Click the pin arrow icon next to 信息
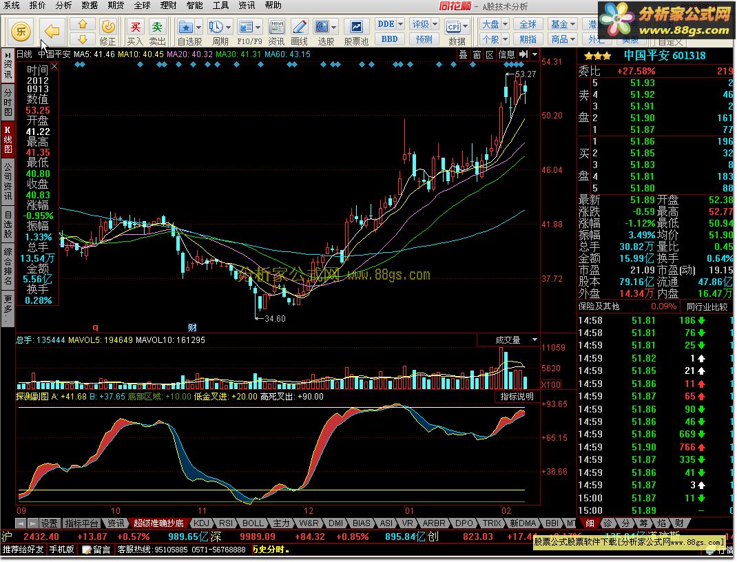The image size is (737, 562). 523,54
